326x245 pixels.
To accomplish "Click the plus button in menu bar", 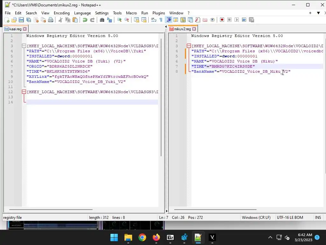I will (310, 13).
